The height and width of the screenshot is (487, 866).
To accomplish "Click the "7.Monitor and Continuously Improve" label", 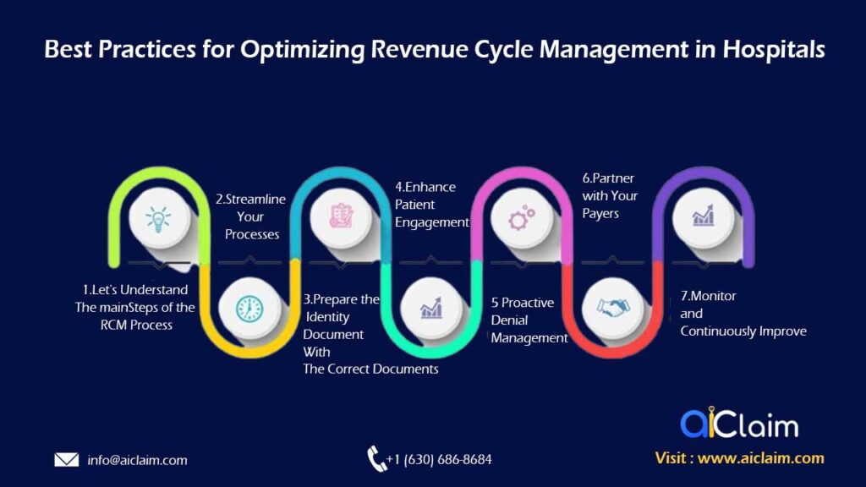I will [x=743, y=314].
